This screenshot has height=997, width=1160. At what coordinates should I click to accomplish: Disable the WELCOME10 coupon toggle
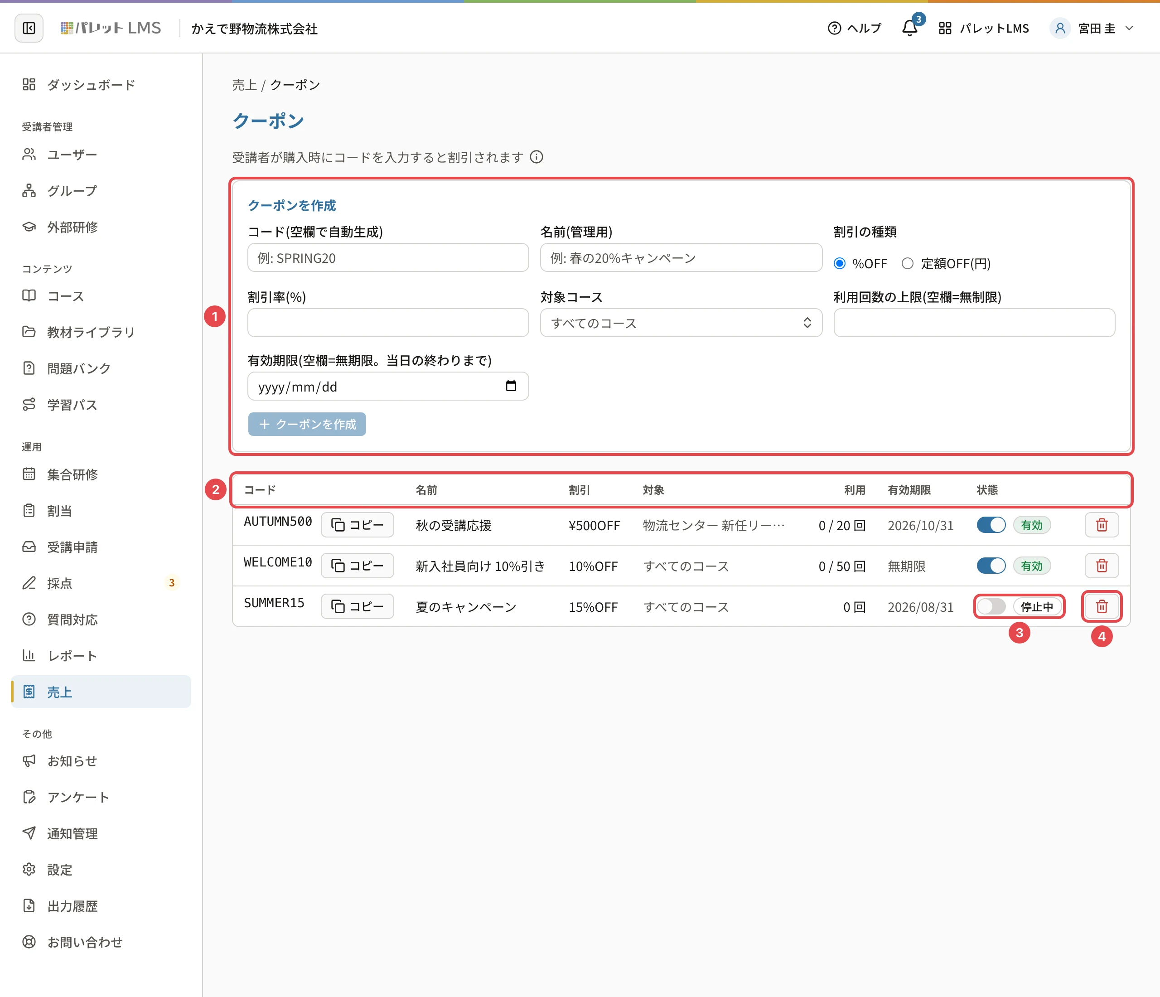[x=991, y=566]
